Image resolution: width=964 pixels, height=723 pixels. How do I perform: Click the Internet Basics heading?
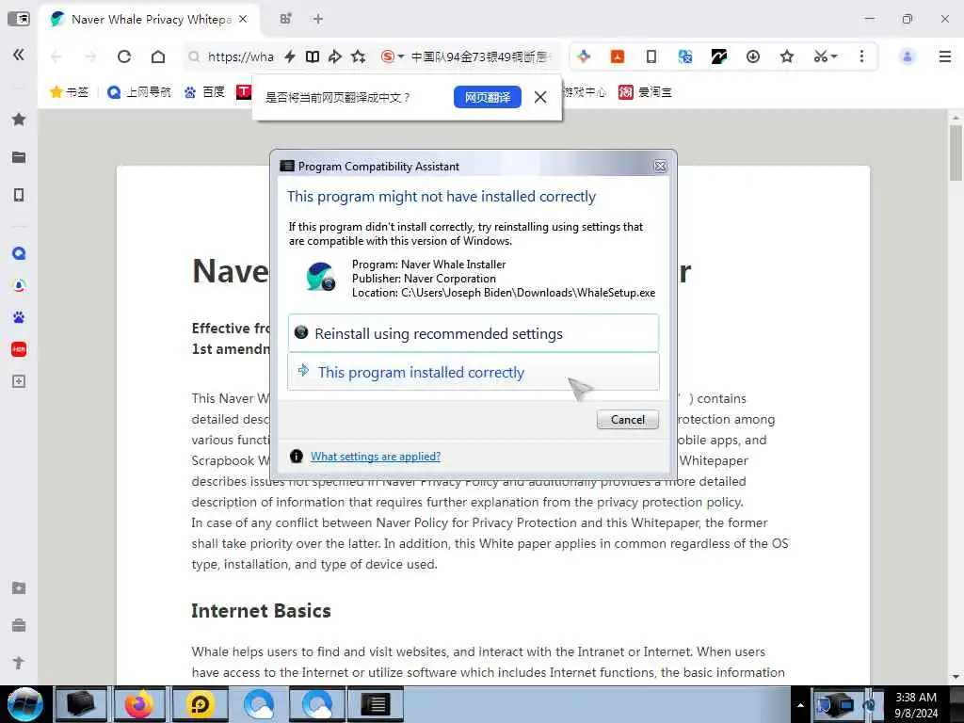pyautogui.click(x=262, y=610)
